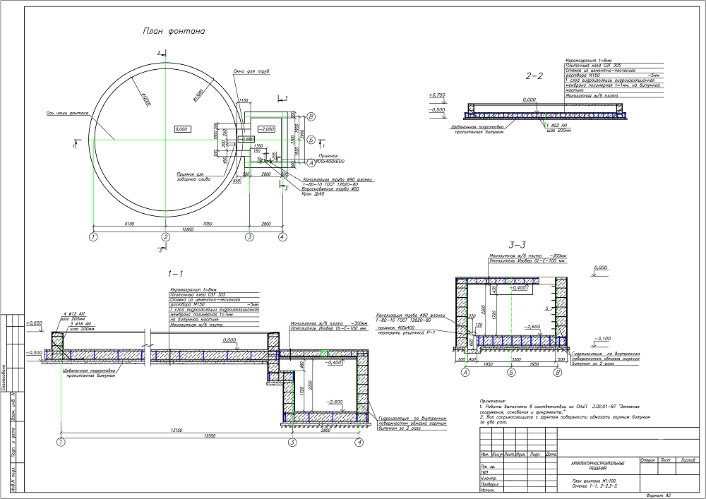Click the "Примечания" notes block

[x=565, y=411]
